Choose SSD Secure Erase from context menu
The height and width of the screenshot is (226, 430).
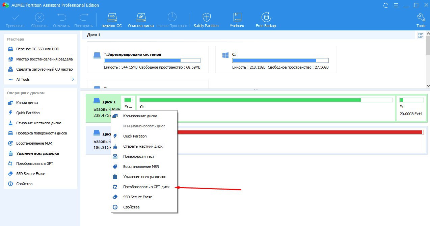point(144,197)
